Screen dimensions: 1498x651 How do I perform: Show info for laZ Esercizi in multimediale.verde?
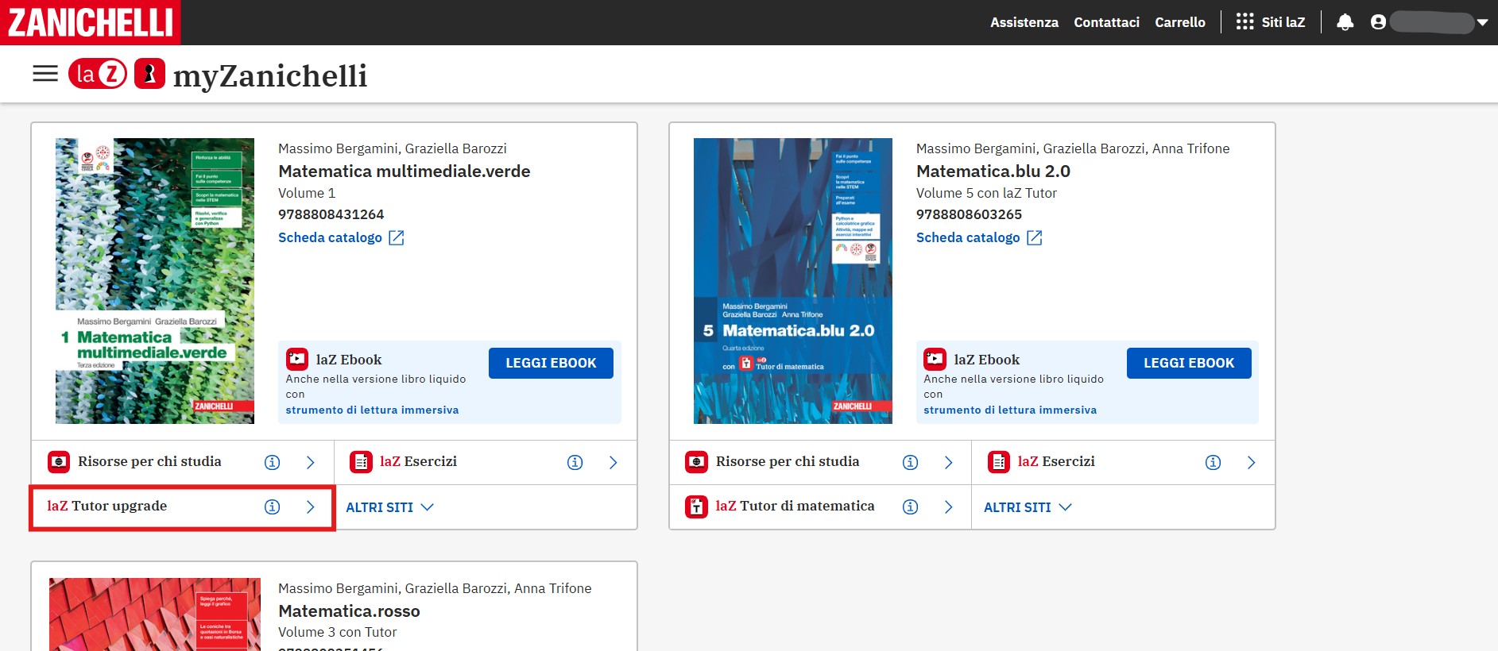coord(575,462)
